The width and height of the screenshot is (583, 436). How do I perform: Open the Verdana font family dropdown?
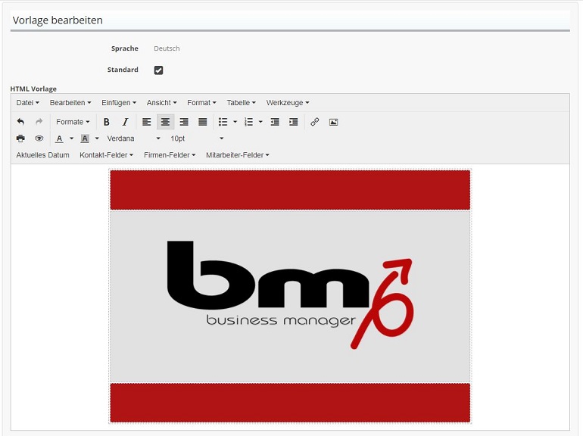point(133,139)
